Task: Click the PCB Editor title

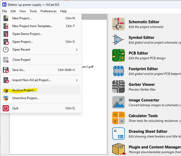Action: click(x=138, y=53)
